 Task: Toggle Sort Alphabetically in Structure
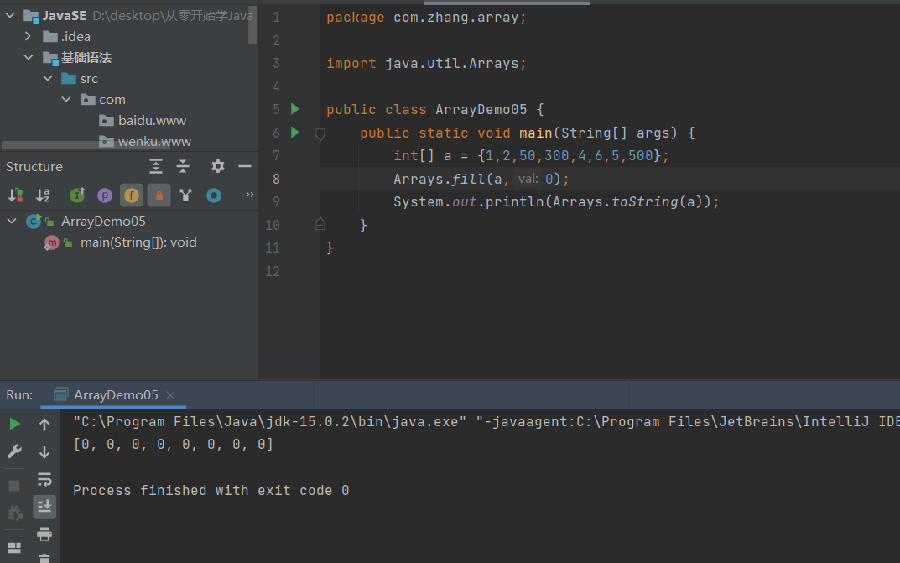43,195
